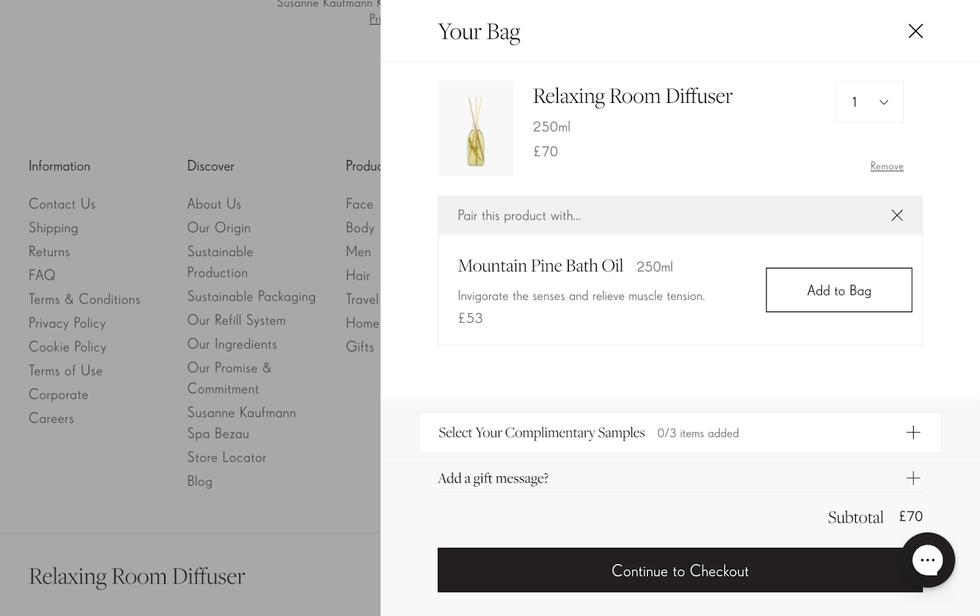Expand Add a gift message section

tap(680, 478)
